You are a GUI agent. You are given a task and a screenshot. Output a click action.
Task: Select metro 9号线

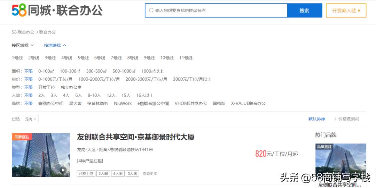click(149, 58)
